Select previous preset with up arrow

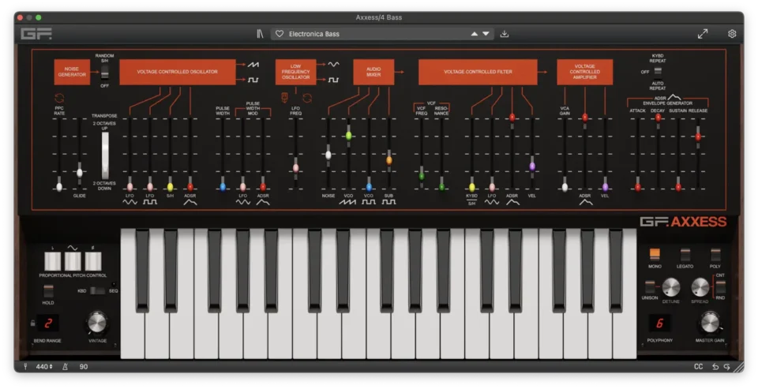click(474, 34)
